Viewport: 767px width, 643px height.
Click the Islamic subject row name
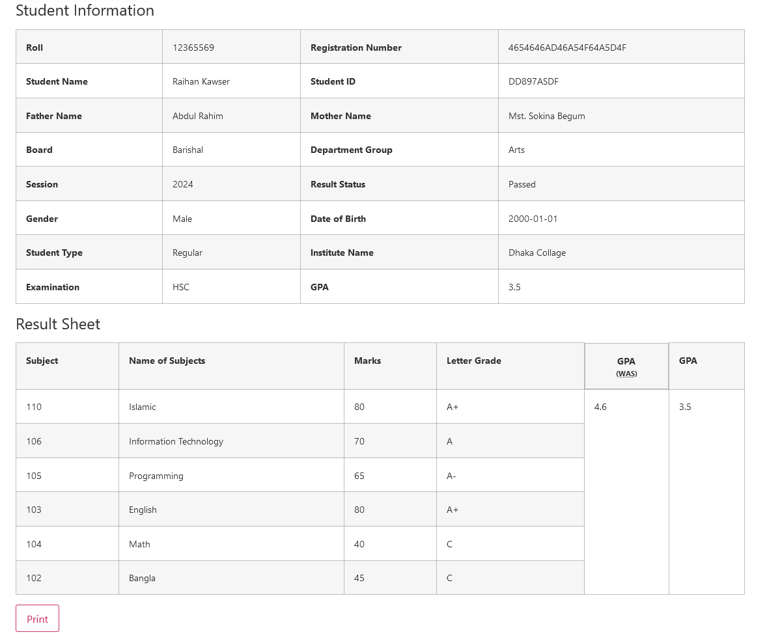point(143,407)
